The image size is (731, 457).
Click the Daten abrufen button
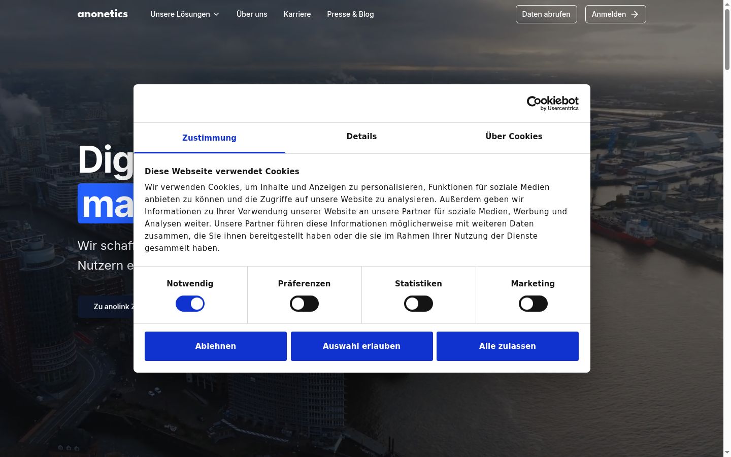click(x=546, y=14)
